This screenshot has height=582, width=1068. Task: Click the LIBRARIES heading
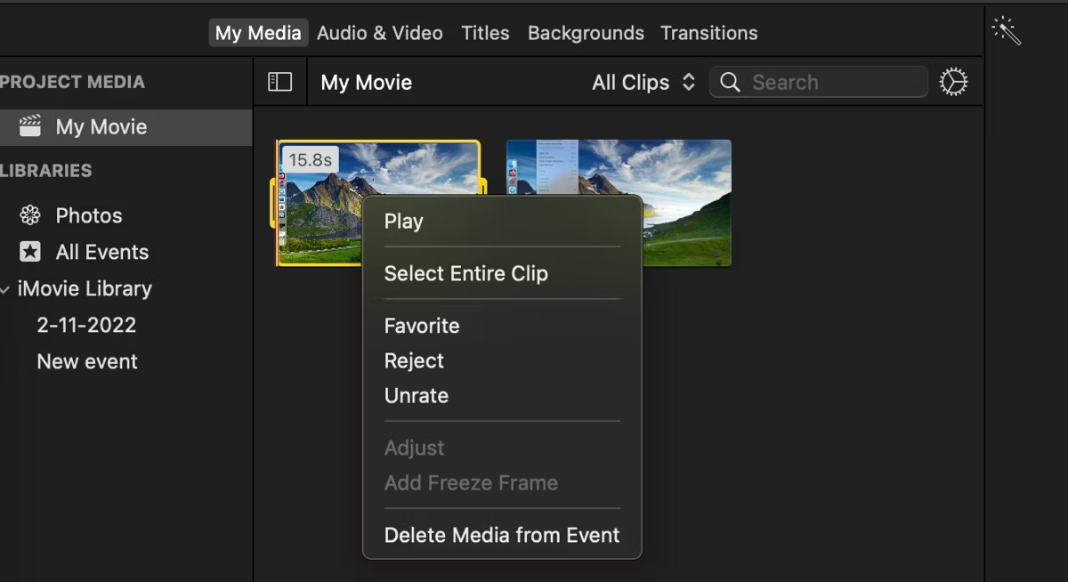[x=46, y=171]
